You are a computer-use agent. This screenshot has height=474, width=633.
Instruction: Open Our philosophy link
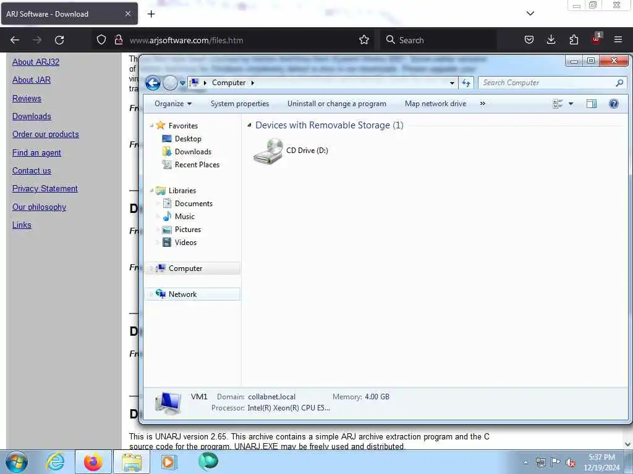[x=39, y=207]
